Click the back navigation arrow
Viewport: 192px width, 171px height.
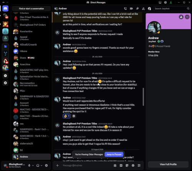(3, 2)
